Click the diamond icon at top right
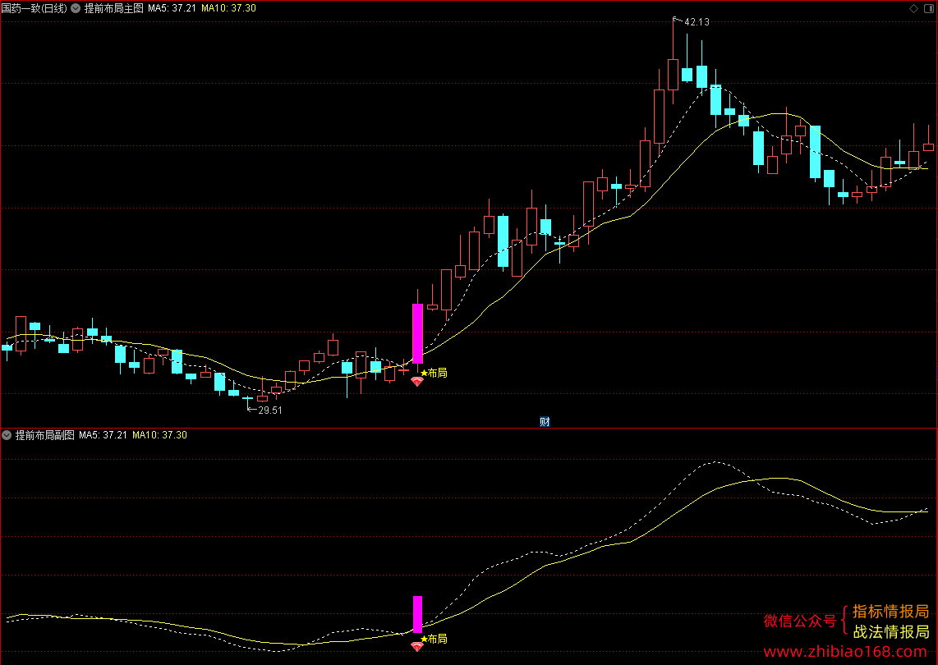The height and width of the screenshot is (665, 938). pos(913,8)
